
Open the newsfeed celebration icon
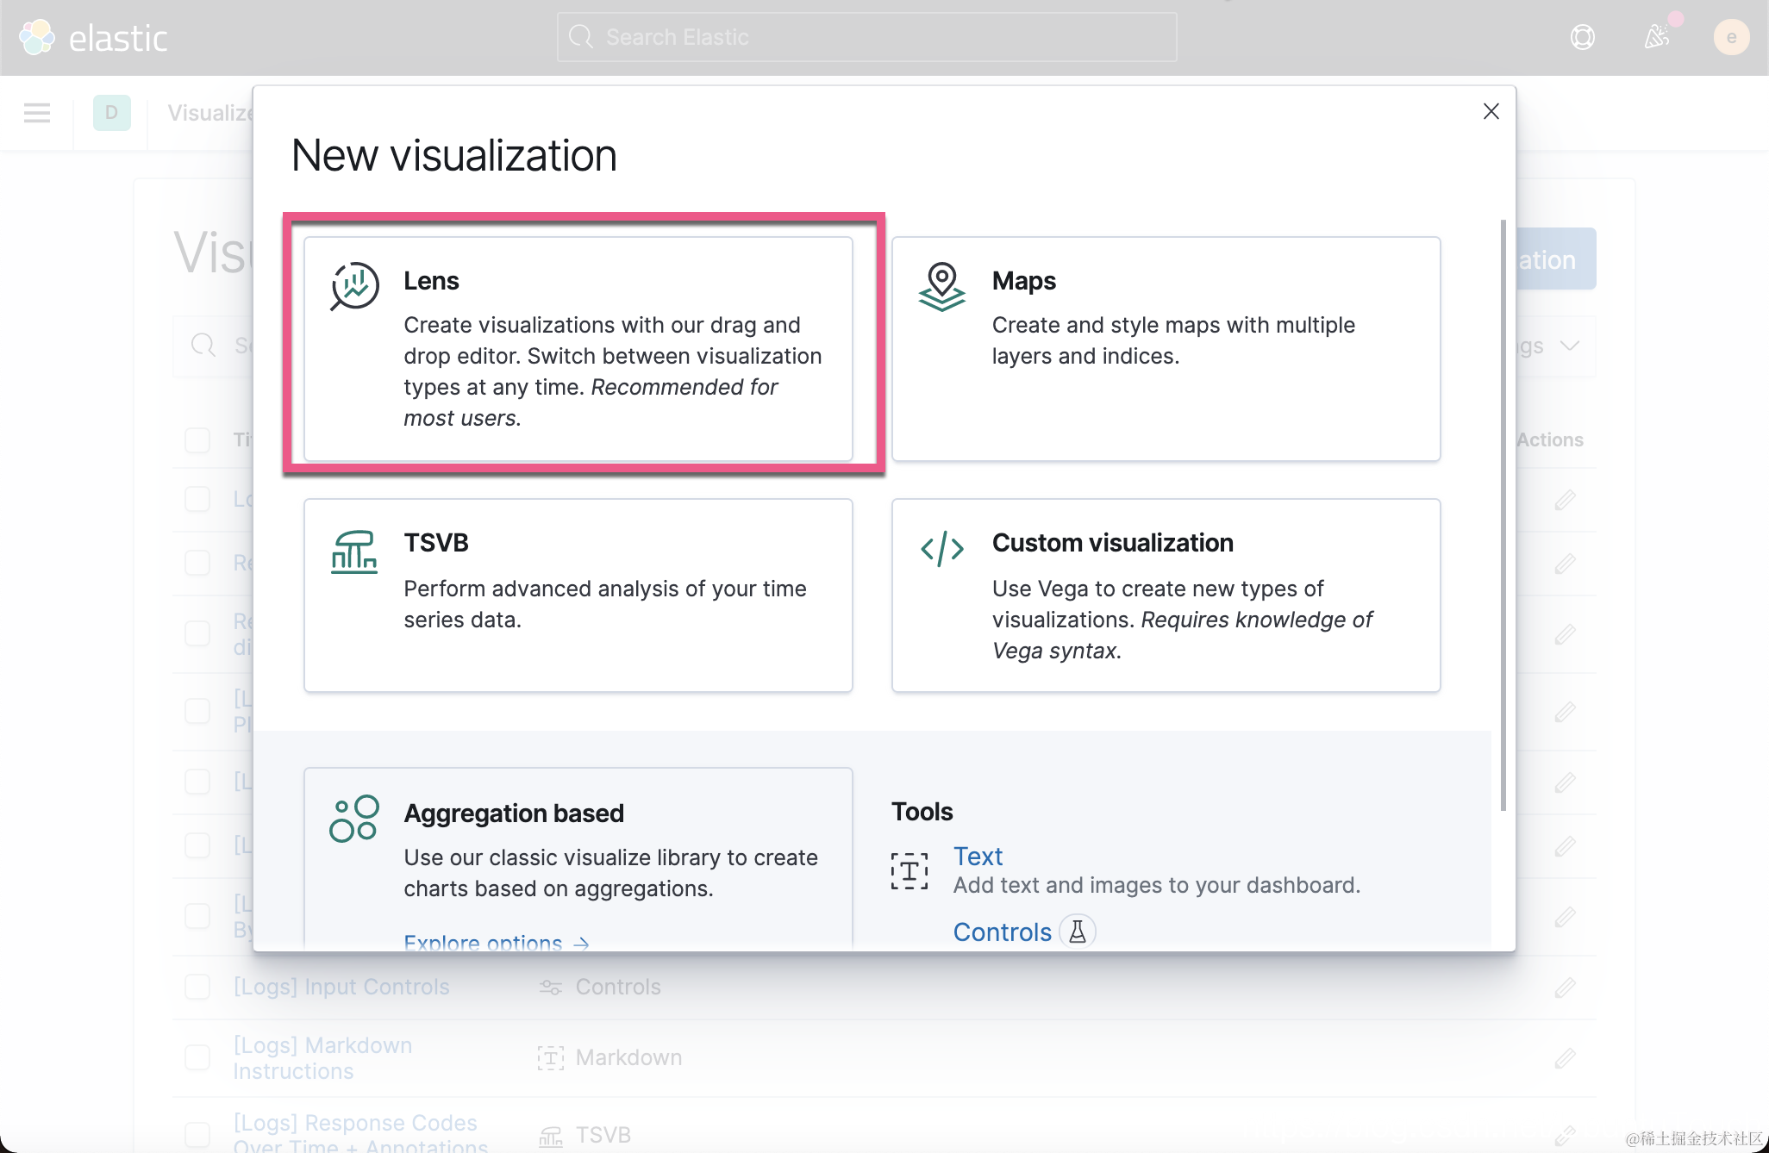point(1656,37)
